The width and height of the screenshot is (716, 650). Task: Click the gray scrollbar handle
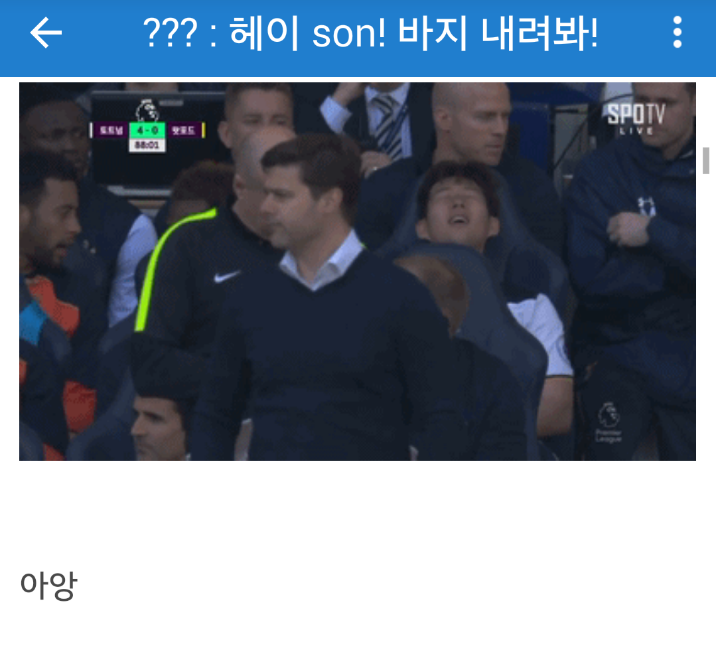coord(705,160)
